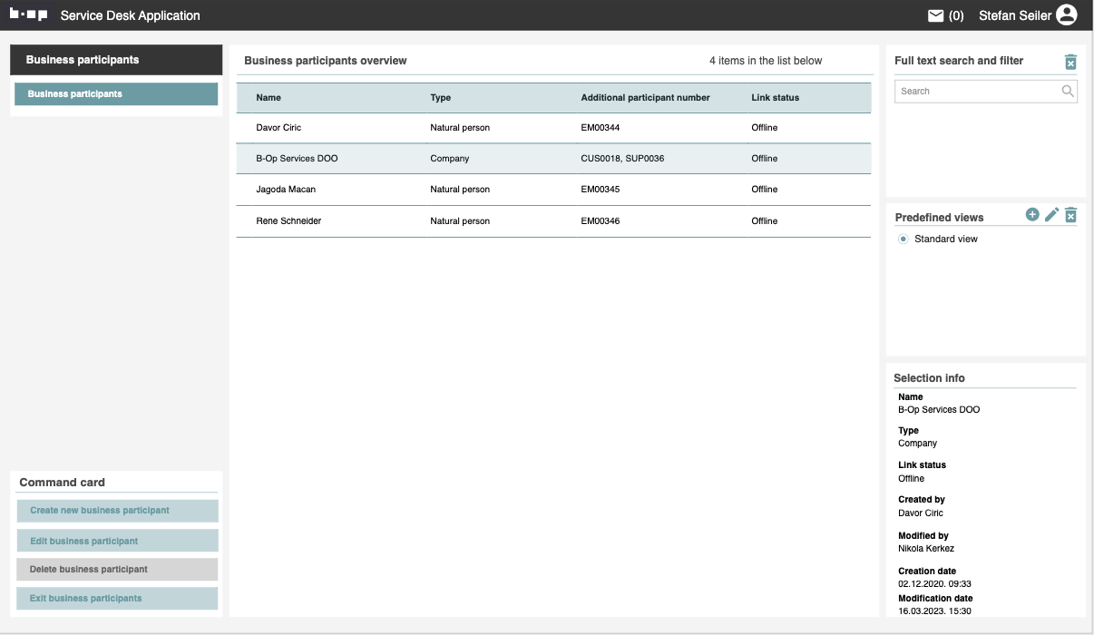The height and width of the screenshot is (635, 1094).
Task: Open the user profile avatar icon
Action: [1067, 15]
